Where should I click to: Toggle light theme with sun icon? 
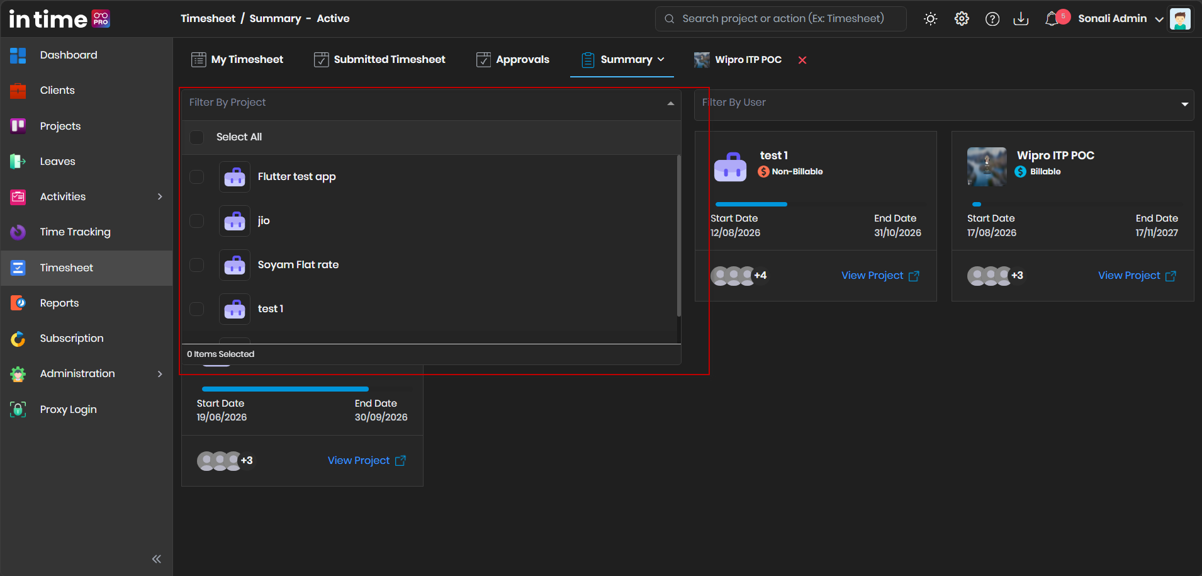(930, 19)
